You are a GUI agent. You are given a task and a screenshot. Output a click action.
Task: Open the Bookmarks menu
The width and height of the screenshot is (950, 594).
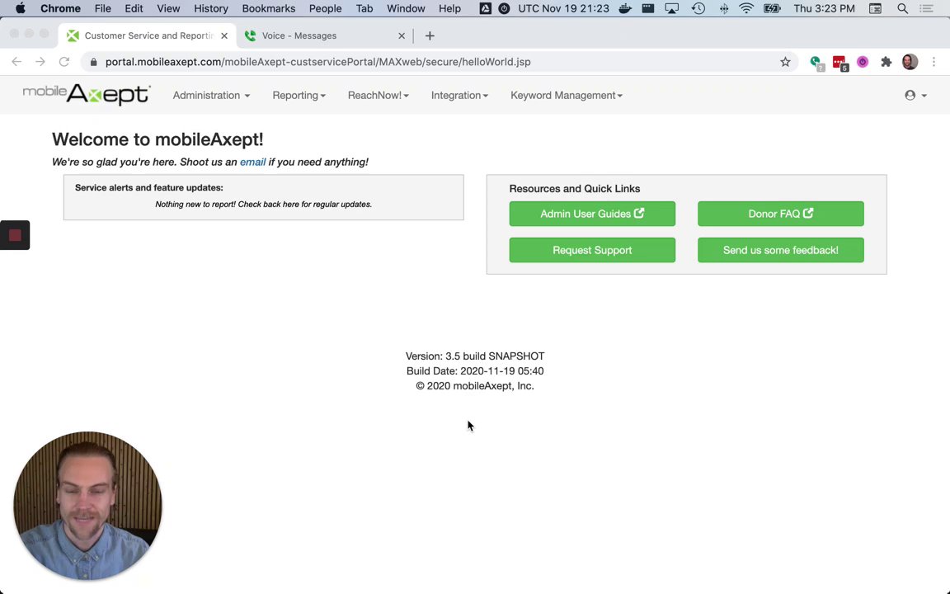[268, 8]
